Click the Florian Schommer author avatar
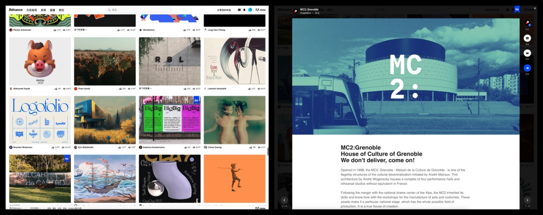The image size is (543, 215). point(11,30)
